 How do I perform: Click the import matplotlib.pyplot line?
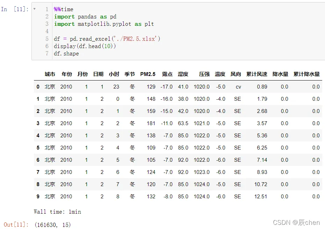tap(104, 24)
